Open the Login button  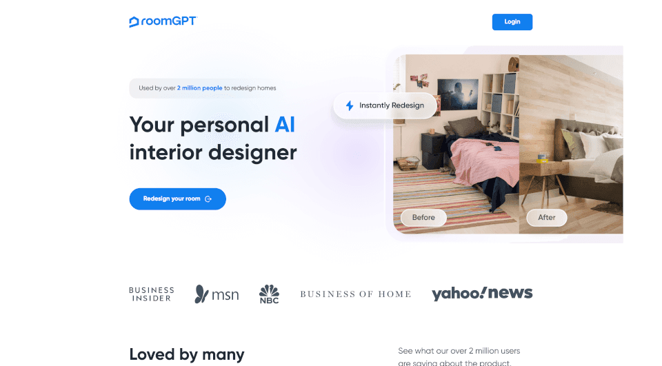[512, 22]
